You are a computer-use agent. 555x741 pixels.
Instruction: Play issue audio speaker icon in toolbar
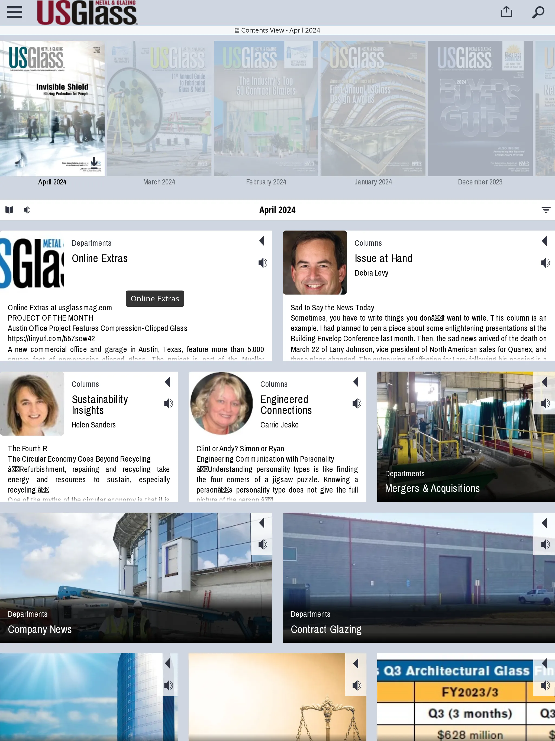click(27, 210)
